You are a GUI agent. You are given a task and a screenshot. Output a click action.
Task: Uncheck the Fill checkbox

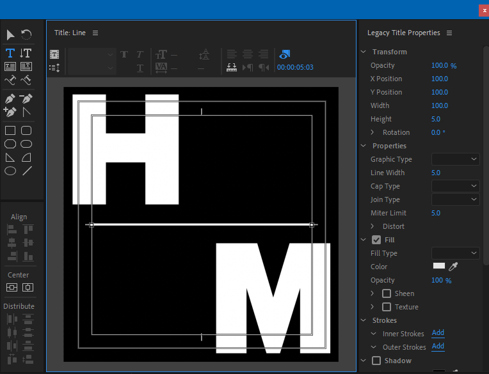click(376, 240)
